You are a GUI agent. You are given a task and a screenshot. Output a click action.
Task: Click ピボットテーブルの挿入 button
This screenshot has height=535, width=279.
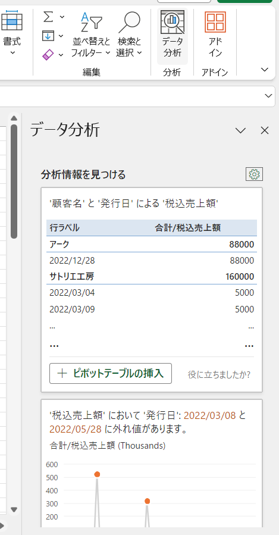111,373
